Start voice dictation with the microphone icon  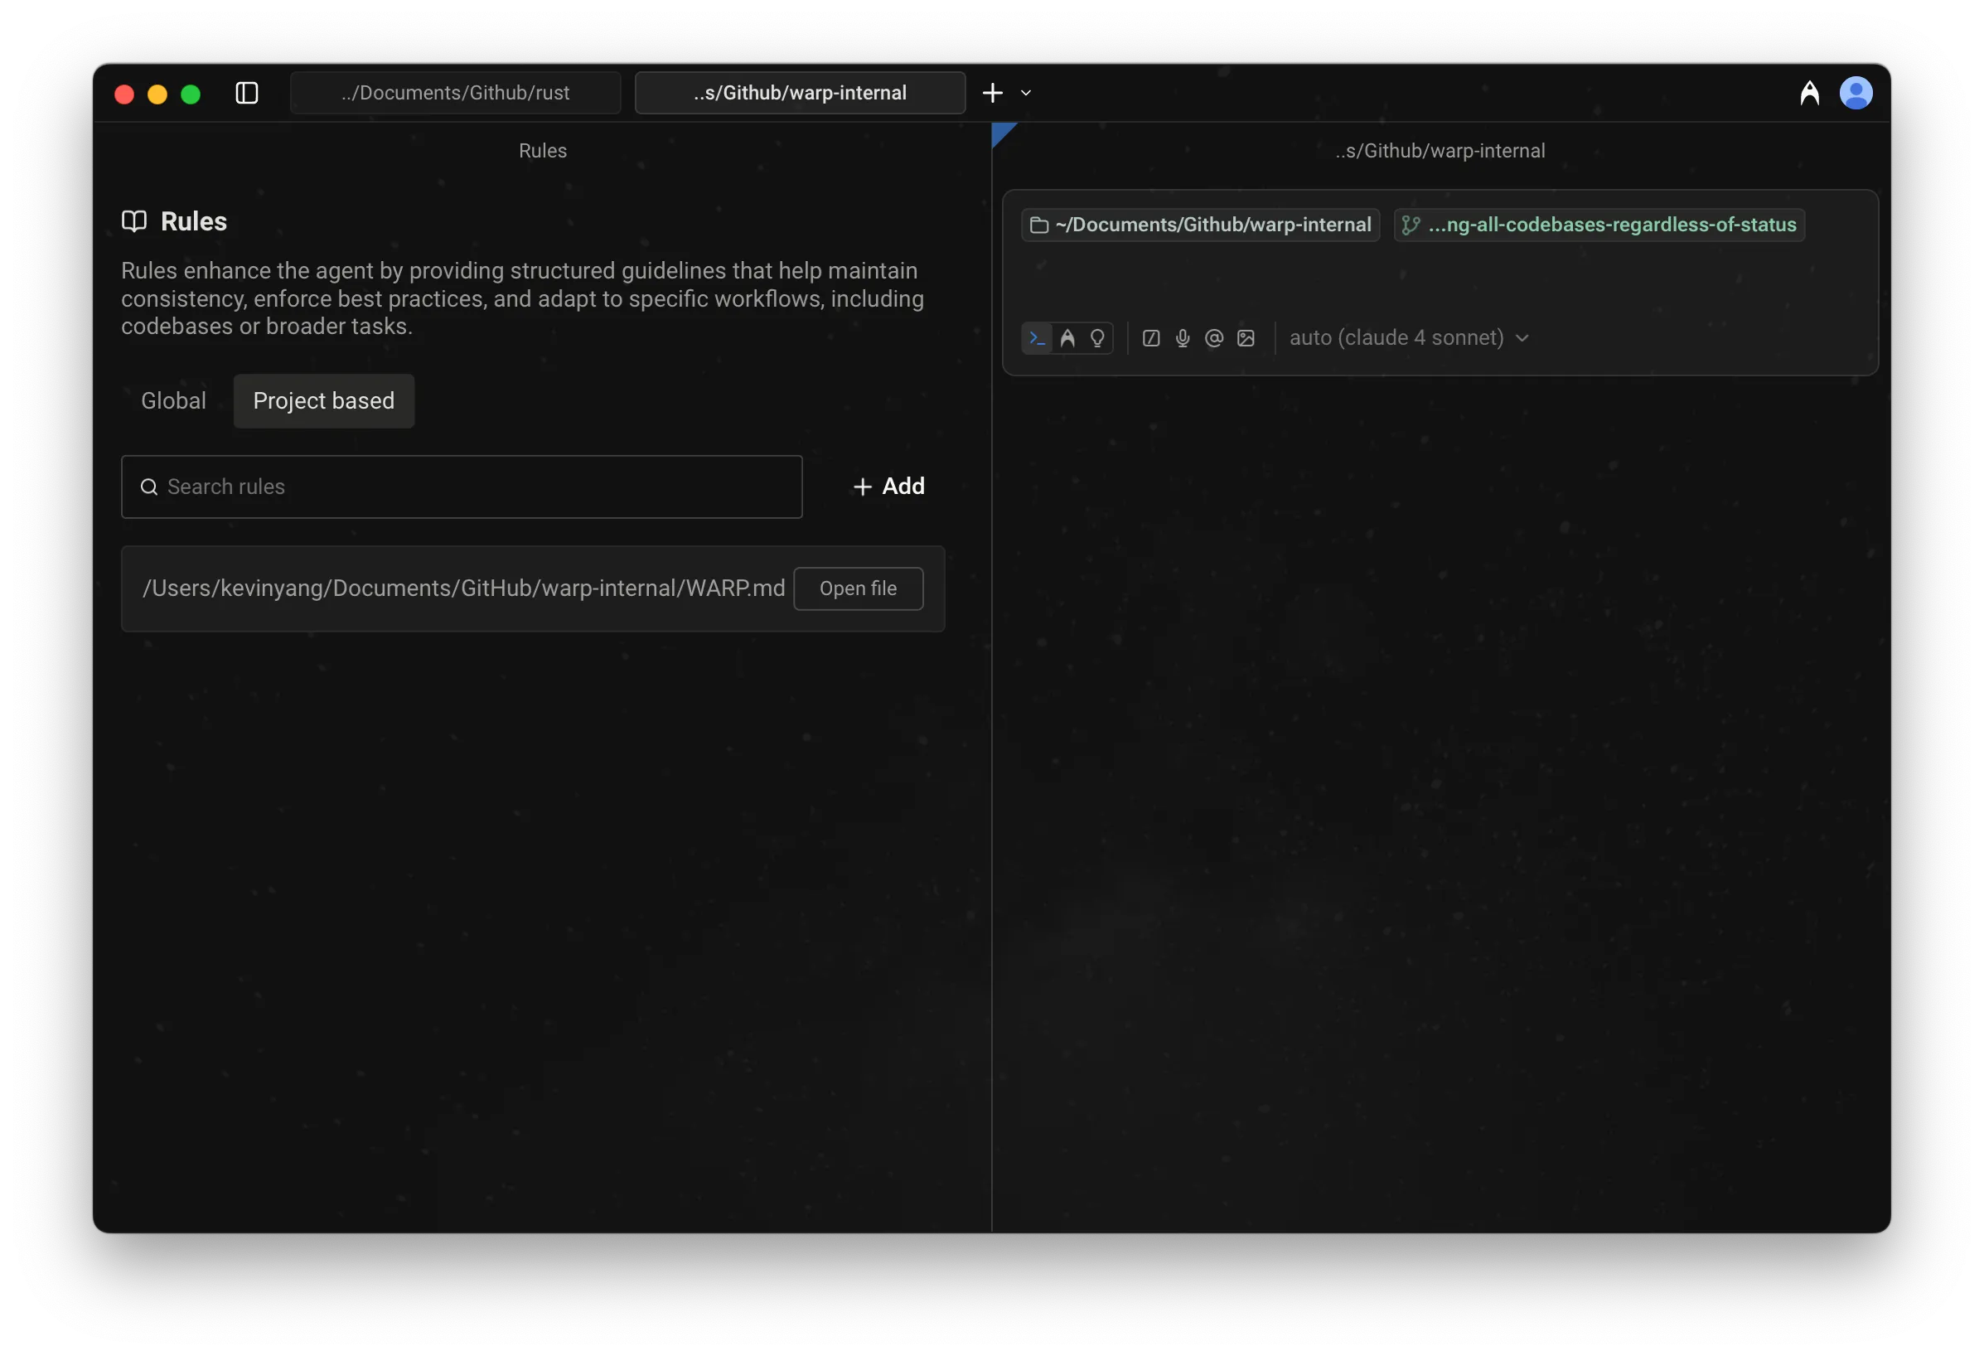click(1182, 338)
